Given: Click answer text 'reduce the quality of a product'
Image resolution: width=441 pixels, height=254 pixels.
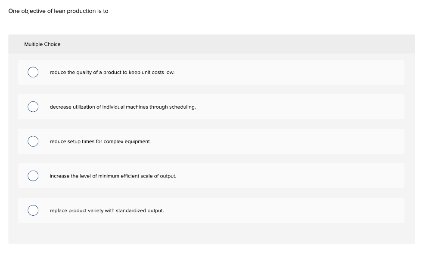Looking at the screenshot, I should coord(86,72).
